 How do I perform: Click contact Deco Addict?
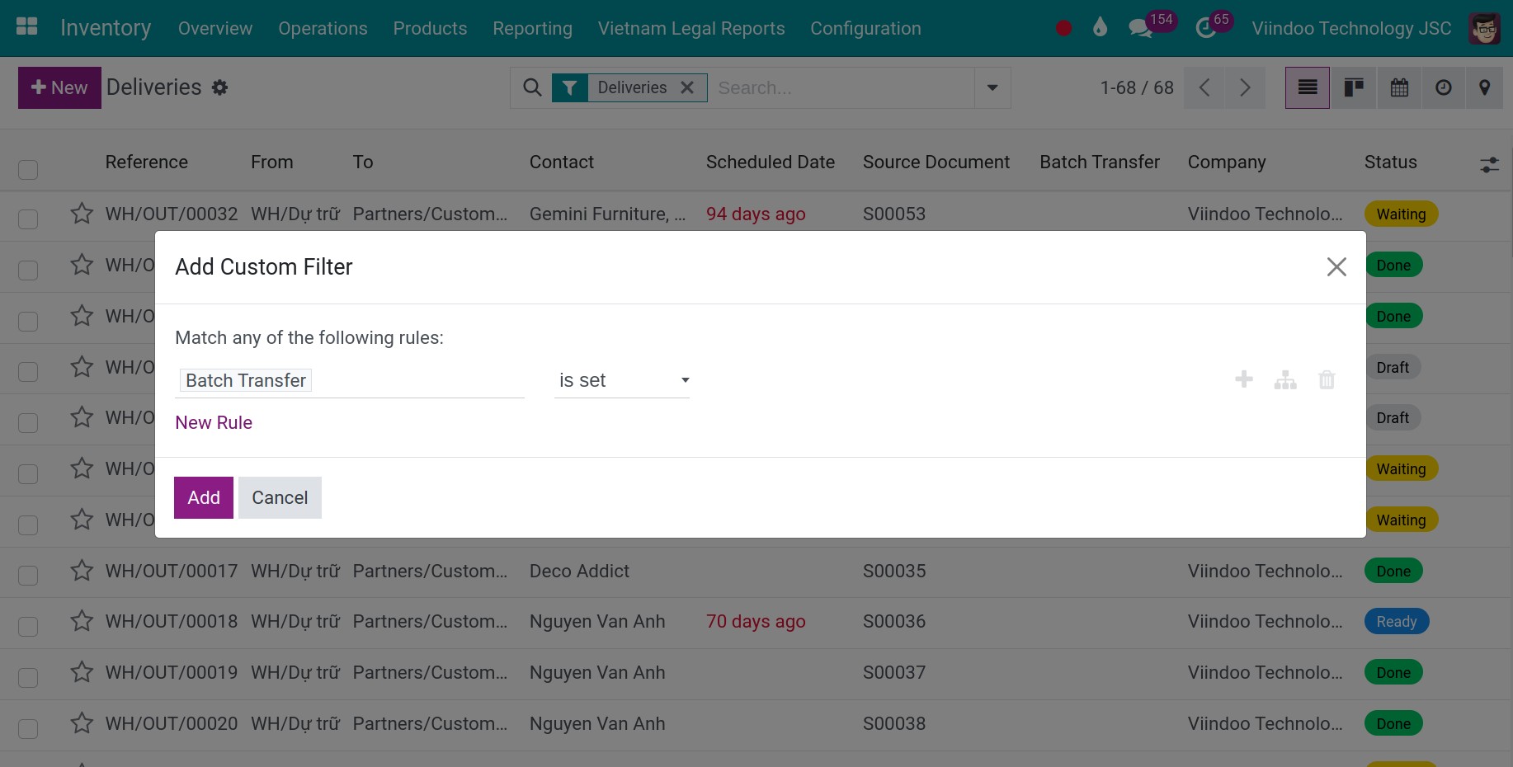tap(579, 571)
